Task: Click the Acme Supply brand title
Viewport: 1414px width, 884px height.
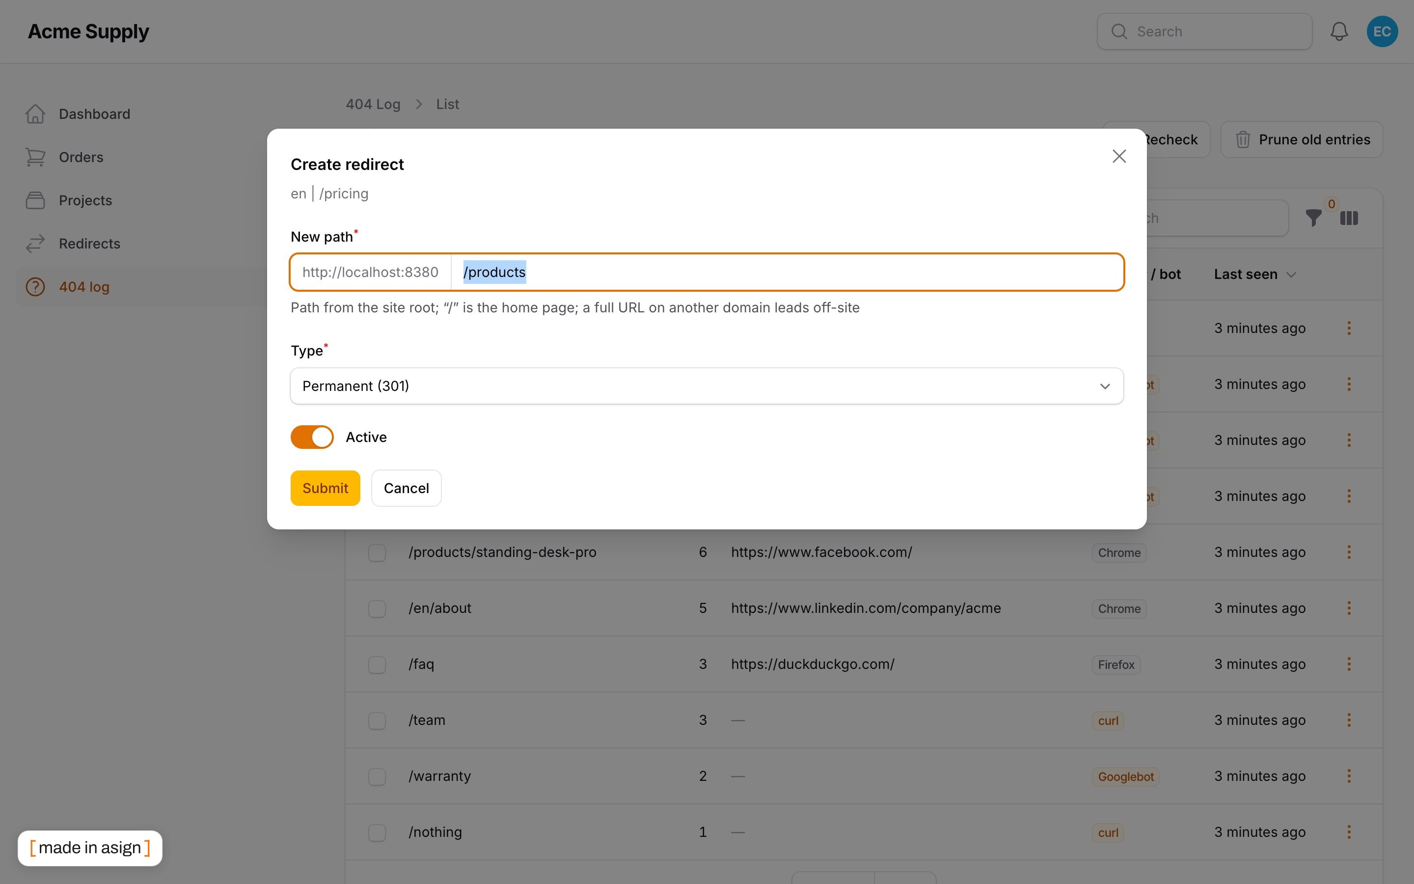Action: (x=88, y=31)
